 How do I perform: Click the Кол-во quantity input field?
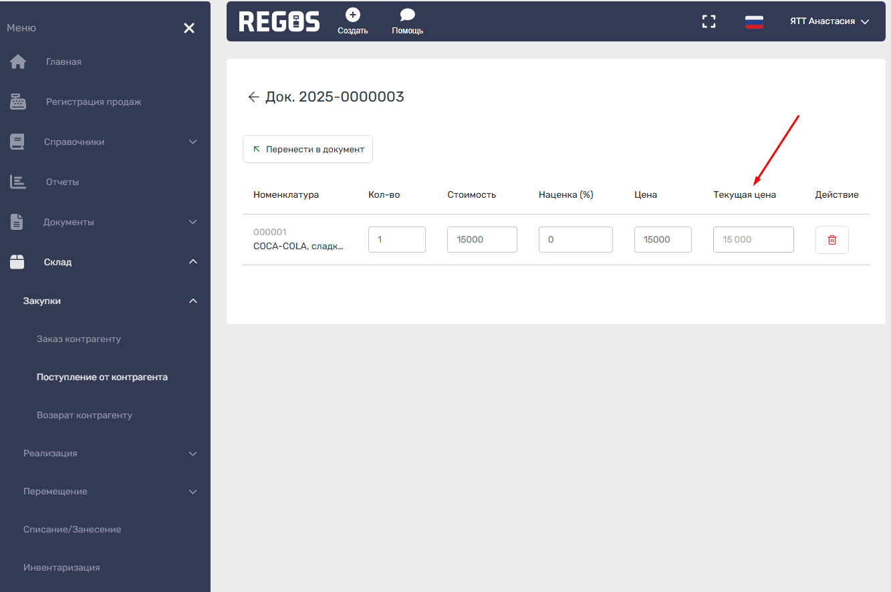pyautogui.click(x=396, y=240)
